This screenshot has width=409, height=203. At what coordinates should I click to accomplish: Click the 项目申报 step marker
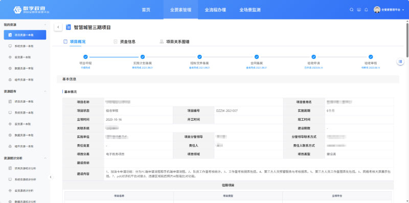(x=85, y=57)
